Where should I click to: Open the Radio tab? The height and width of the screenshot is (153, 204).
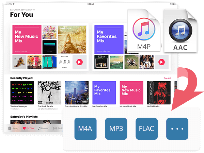[58, 128]
